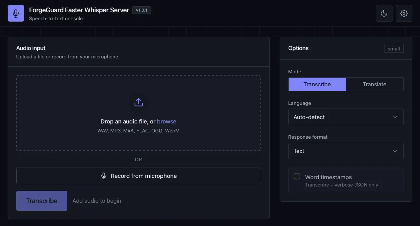
Task: Open the Language Auto-detect dropdown
Action: point(346,117)
